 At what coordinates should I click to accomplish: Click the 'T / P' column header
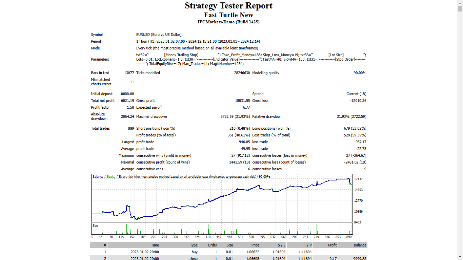300,245
